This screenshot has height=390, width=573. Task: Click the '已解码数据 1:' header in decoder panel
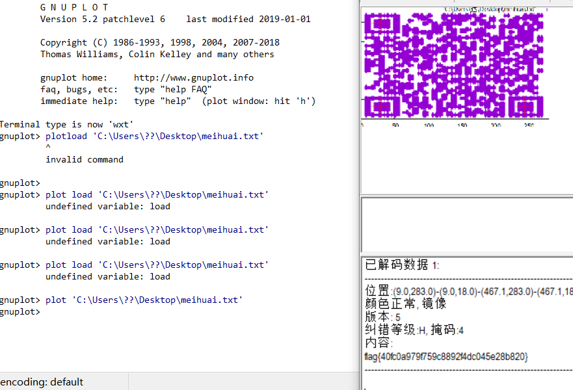pos(402,265)
